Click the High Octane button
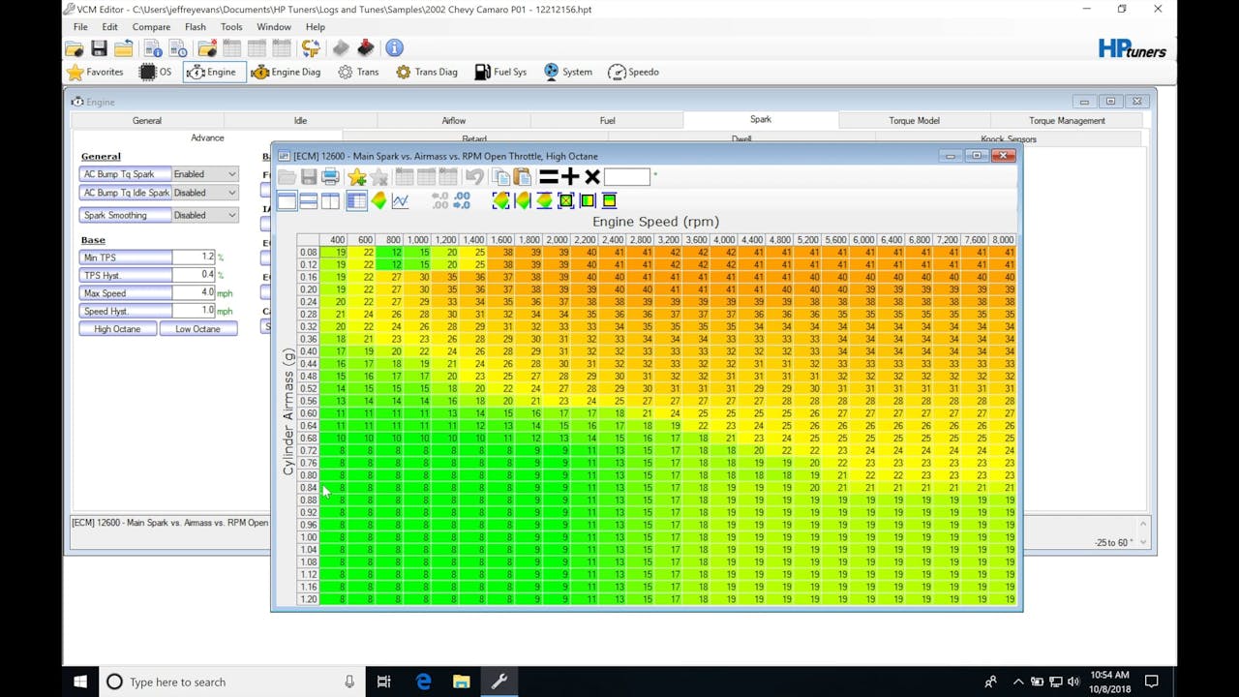 (x=117, y=329)
